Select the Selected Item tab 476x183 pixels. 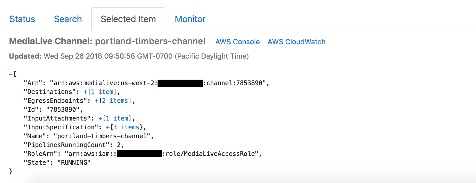[x=128, y=19]
